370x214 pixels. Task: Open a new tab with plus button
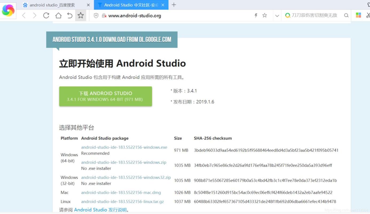[x=174, y=5]
